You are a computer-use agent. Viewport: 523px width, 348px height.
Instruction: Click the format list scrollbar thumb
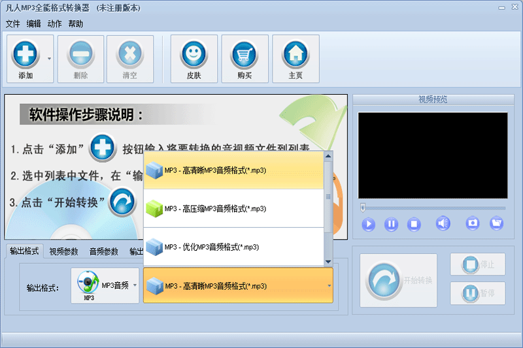pyautogui.click(x=328, y=197)
